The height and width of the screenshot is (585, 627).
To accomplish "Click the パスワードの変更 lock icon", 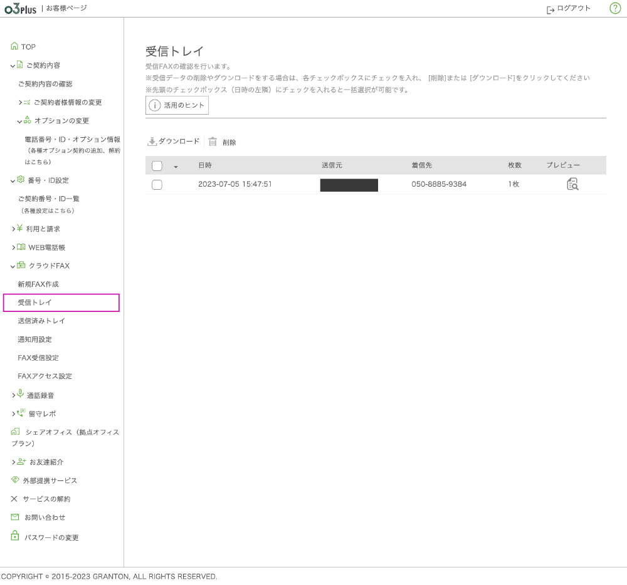I will tap(15, 536).
